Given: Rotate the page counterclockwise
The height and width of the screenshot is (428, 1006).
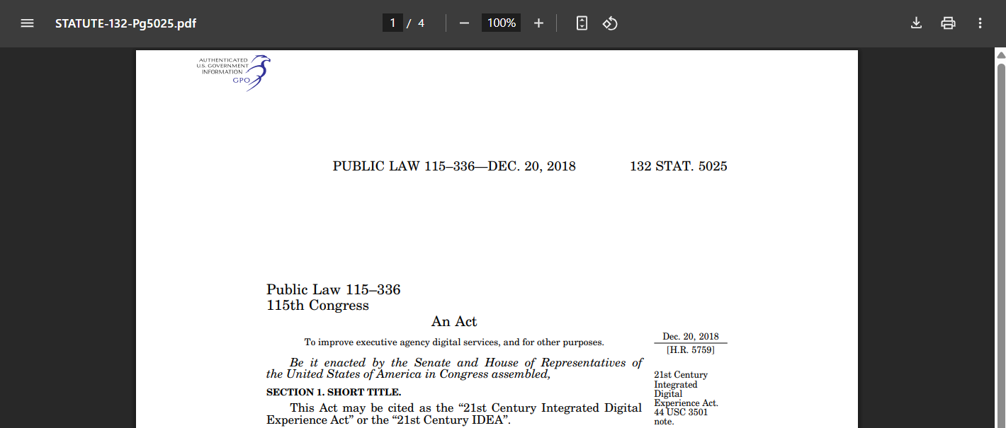Looking at the screenshot, I should pos(609,23).
